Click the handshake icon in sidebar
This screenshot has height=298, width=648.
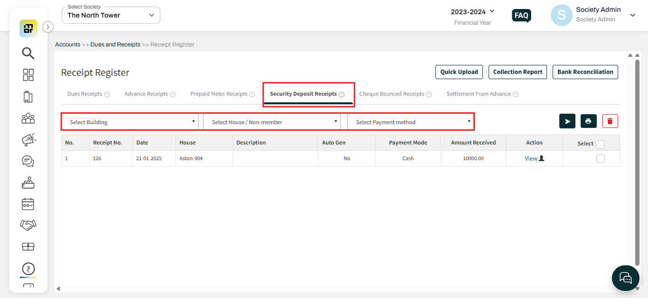28,225
